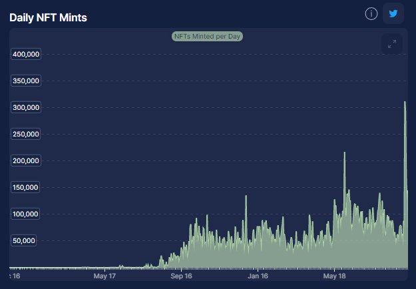The image size is (416, 289).
Task: Click the Sep 16 x-axis label
Action: [181, 276]
